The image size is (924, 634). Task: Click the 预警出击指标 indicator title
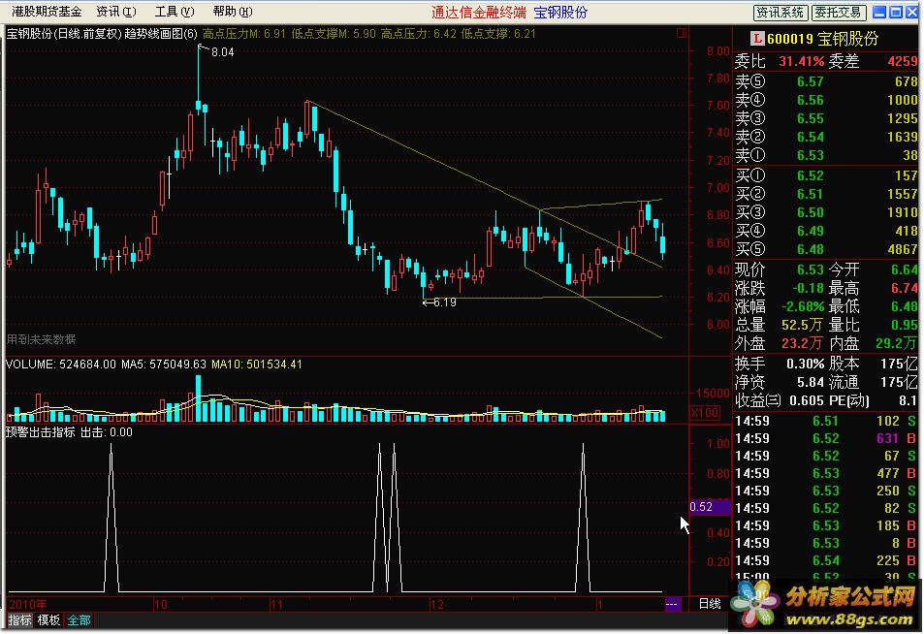[x=40, y=432]
